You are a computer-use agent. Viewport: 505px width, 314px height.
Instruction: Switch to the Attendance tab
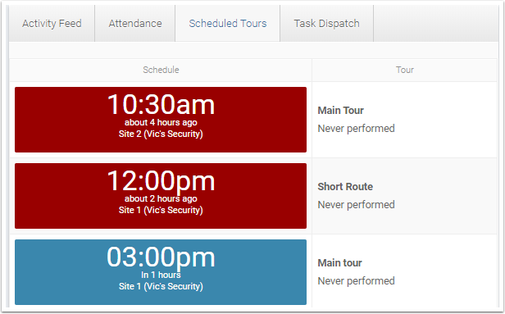click(135, 24)
